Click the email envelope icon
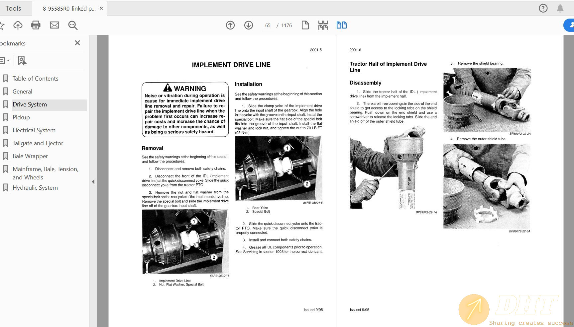Screen dimensions: 574x327 coord(55,25)
